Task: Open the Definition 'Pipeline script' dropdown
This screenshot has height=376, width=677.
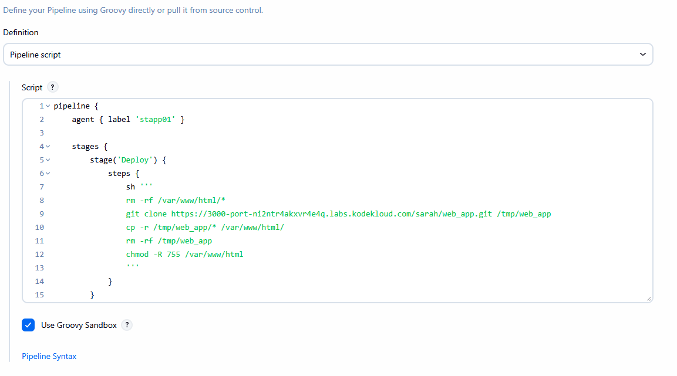Action: (x=328, y=55)
